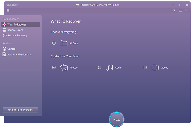This screenshot has width=192, height=127.
Task: Click the Audio music note icon
Action: (x=110, y=68)
